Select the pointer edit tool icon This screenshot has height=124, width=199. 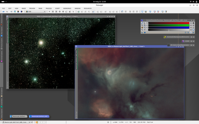coord(73,12)
